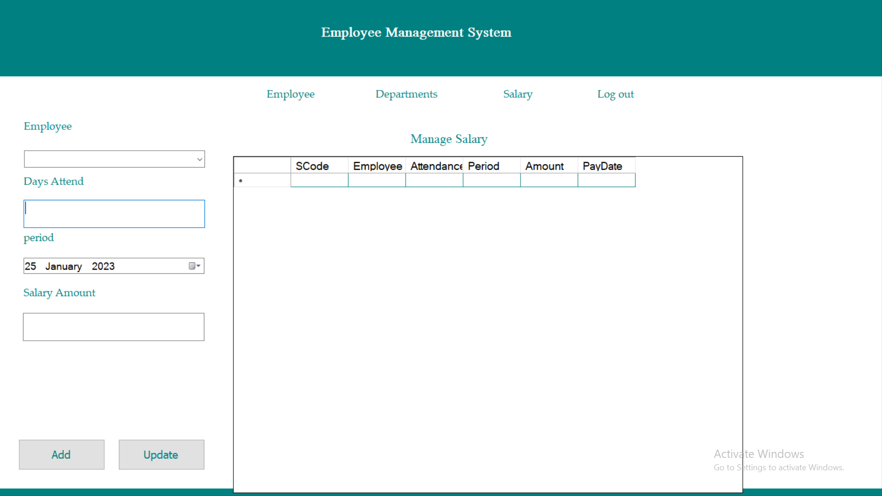This screenshot has height=496, width=882.
Task: Sort by the Attendance column header
Action: [434, 166]
